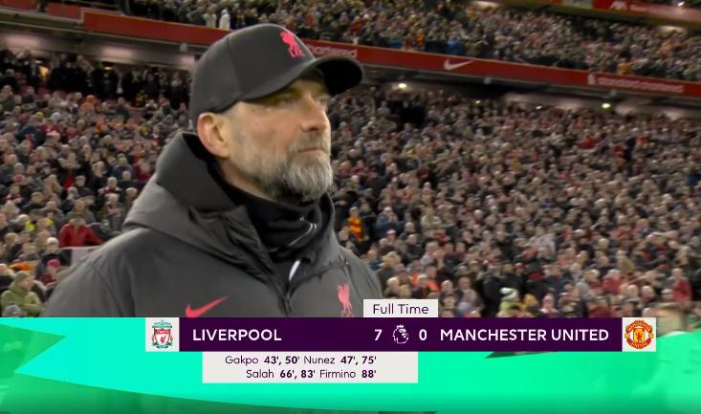The image size is (701, 414).
Task: Click the Manchester United crest in scorebar
Action: tap(639, 335)
